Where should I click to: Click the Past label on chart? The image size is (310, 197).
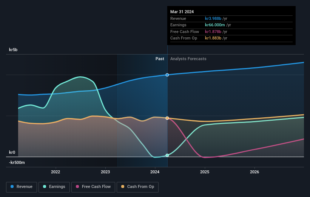coord(160,59)
